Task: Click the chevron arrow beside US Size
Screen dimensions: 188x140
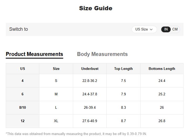Action: (151, 29)
